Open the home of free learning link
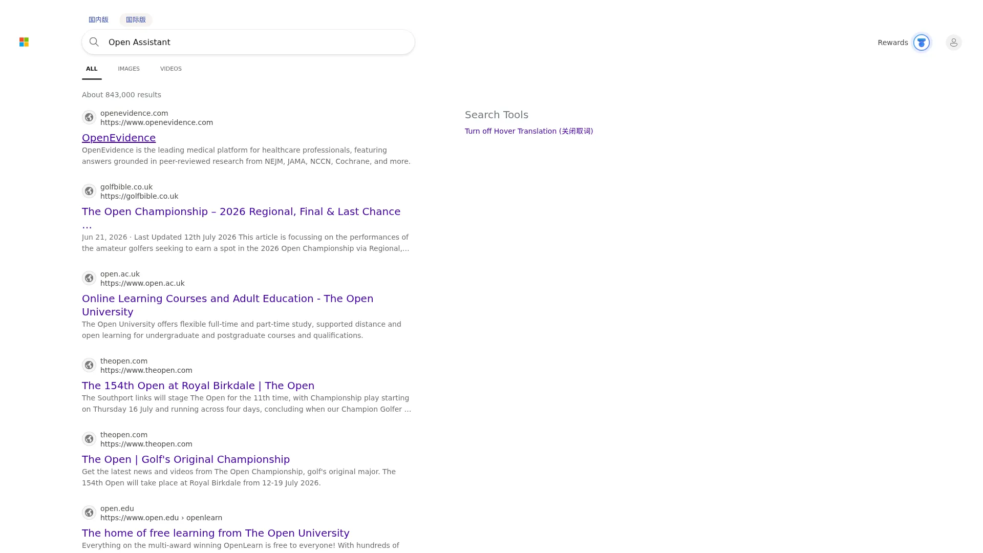The image size is (983, 553). pos(216,533)
